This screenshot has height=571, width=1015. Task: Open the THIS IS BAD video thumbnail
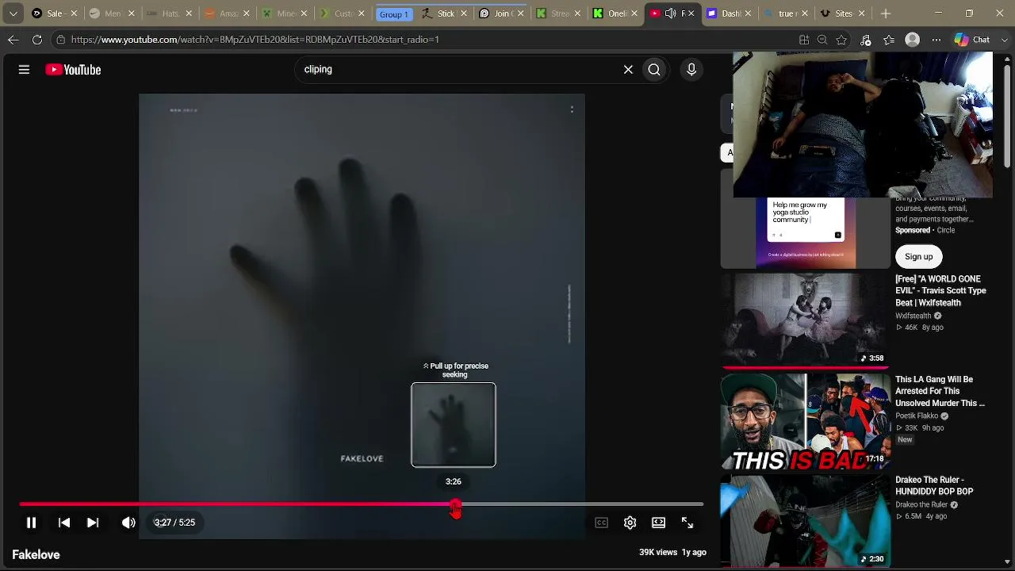[x=806, y=421]
